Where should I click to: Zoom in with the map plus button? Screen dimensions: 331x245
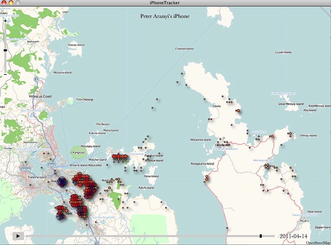pos(5,21)
